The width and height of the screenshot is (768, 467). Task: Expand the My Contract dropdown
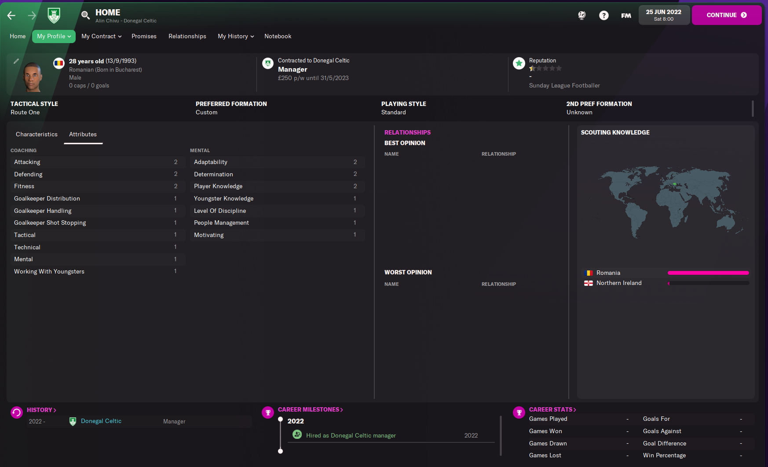pos(101,36)
